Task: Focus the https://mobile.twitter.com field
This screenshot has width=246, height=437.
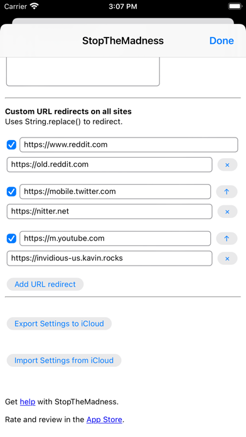Action: pos(115,192)
